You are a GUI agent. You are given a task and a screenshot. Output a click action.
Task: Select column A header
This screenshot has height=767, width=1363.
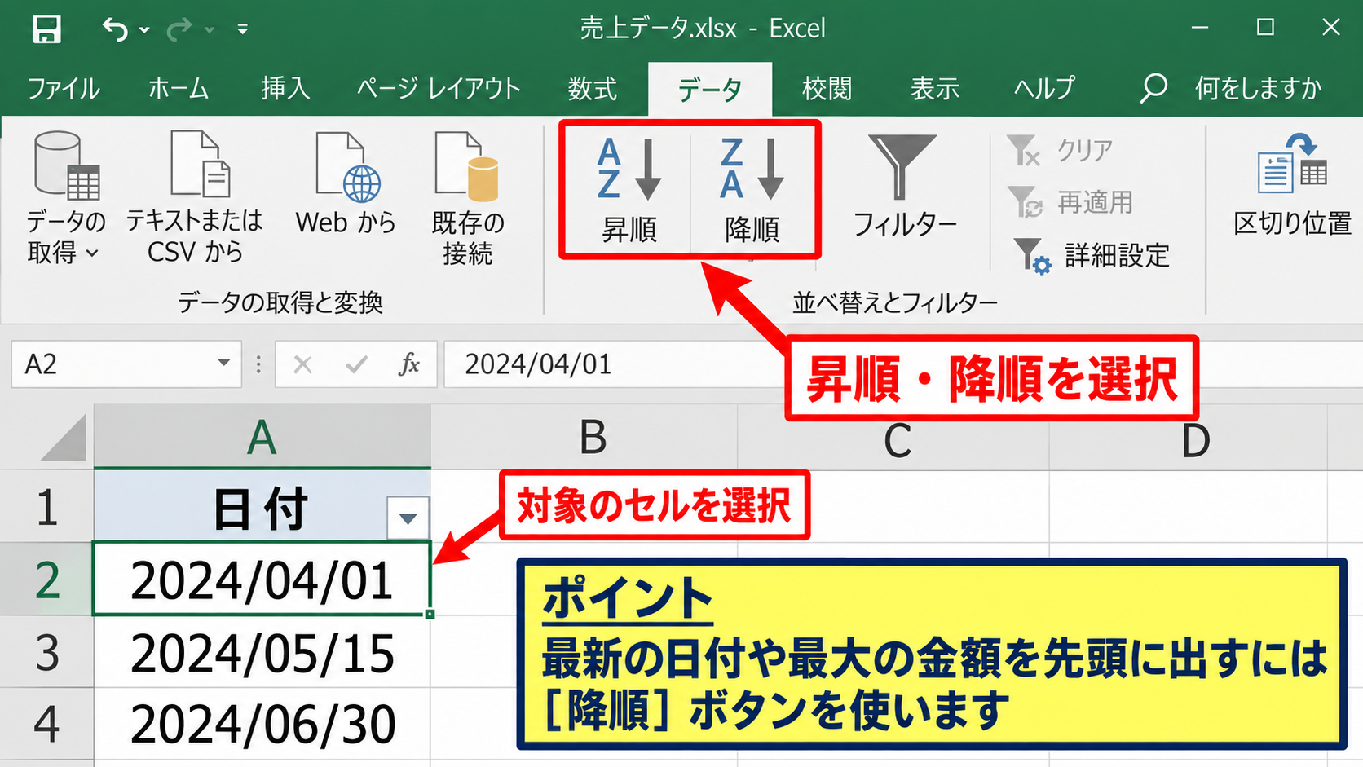(x=262, y=438)
